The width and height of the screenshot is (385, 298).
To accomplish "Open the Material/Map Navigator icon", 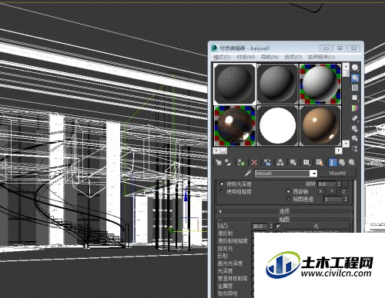I will click(355, 148).
